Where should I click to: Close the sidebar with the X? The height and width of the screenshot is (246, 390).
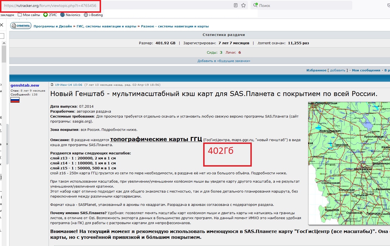(x=1, y=25)
